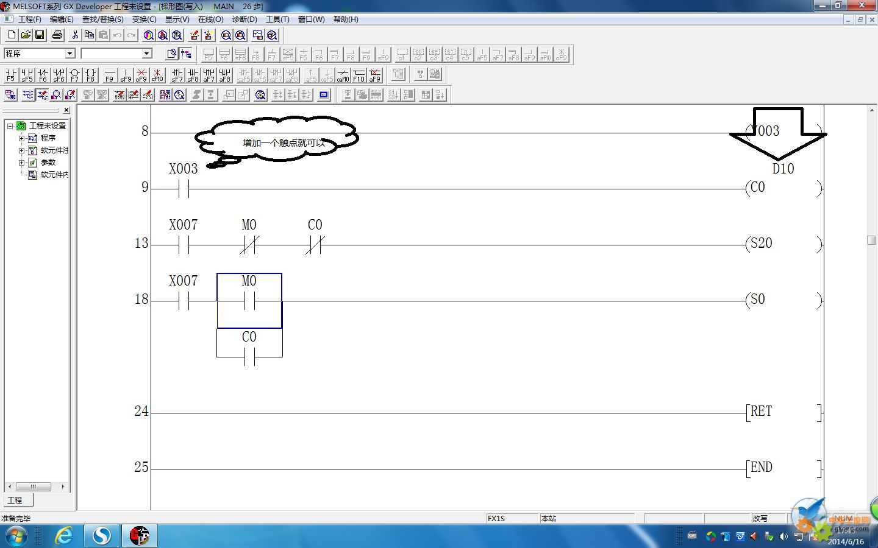Copy selection with the copy icon

coord(89,35)
